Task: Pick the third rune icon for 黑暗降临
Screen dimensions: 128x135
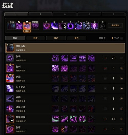Action: tap(73, 119)
